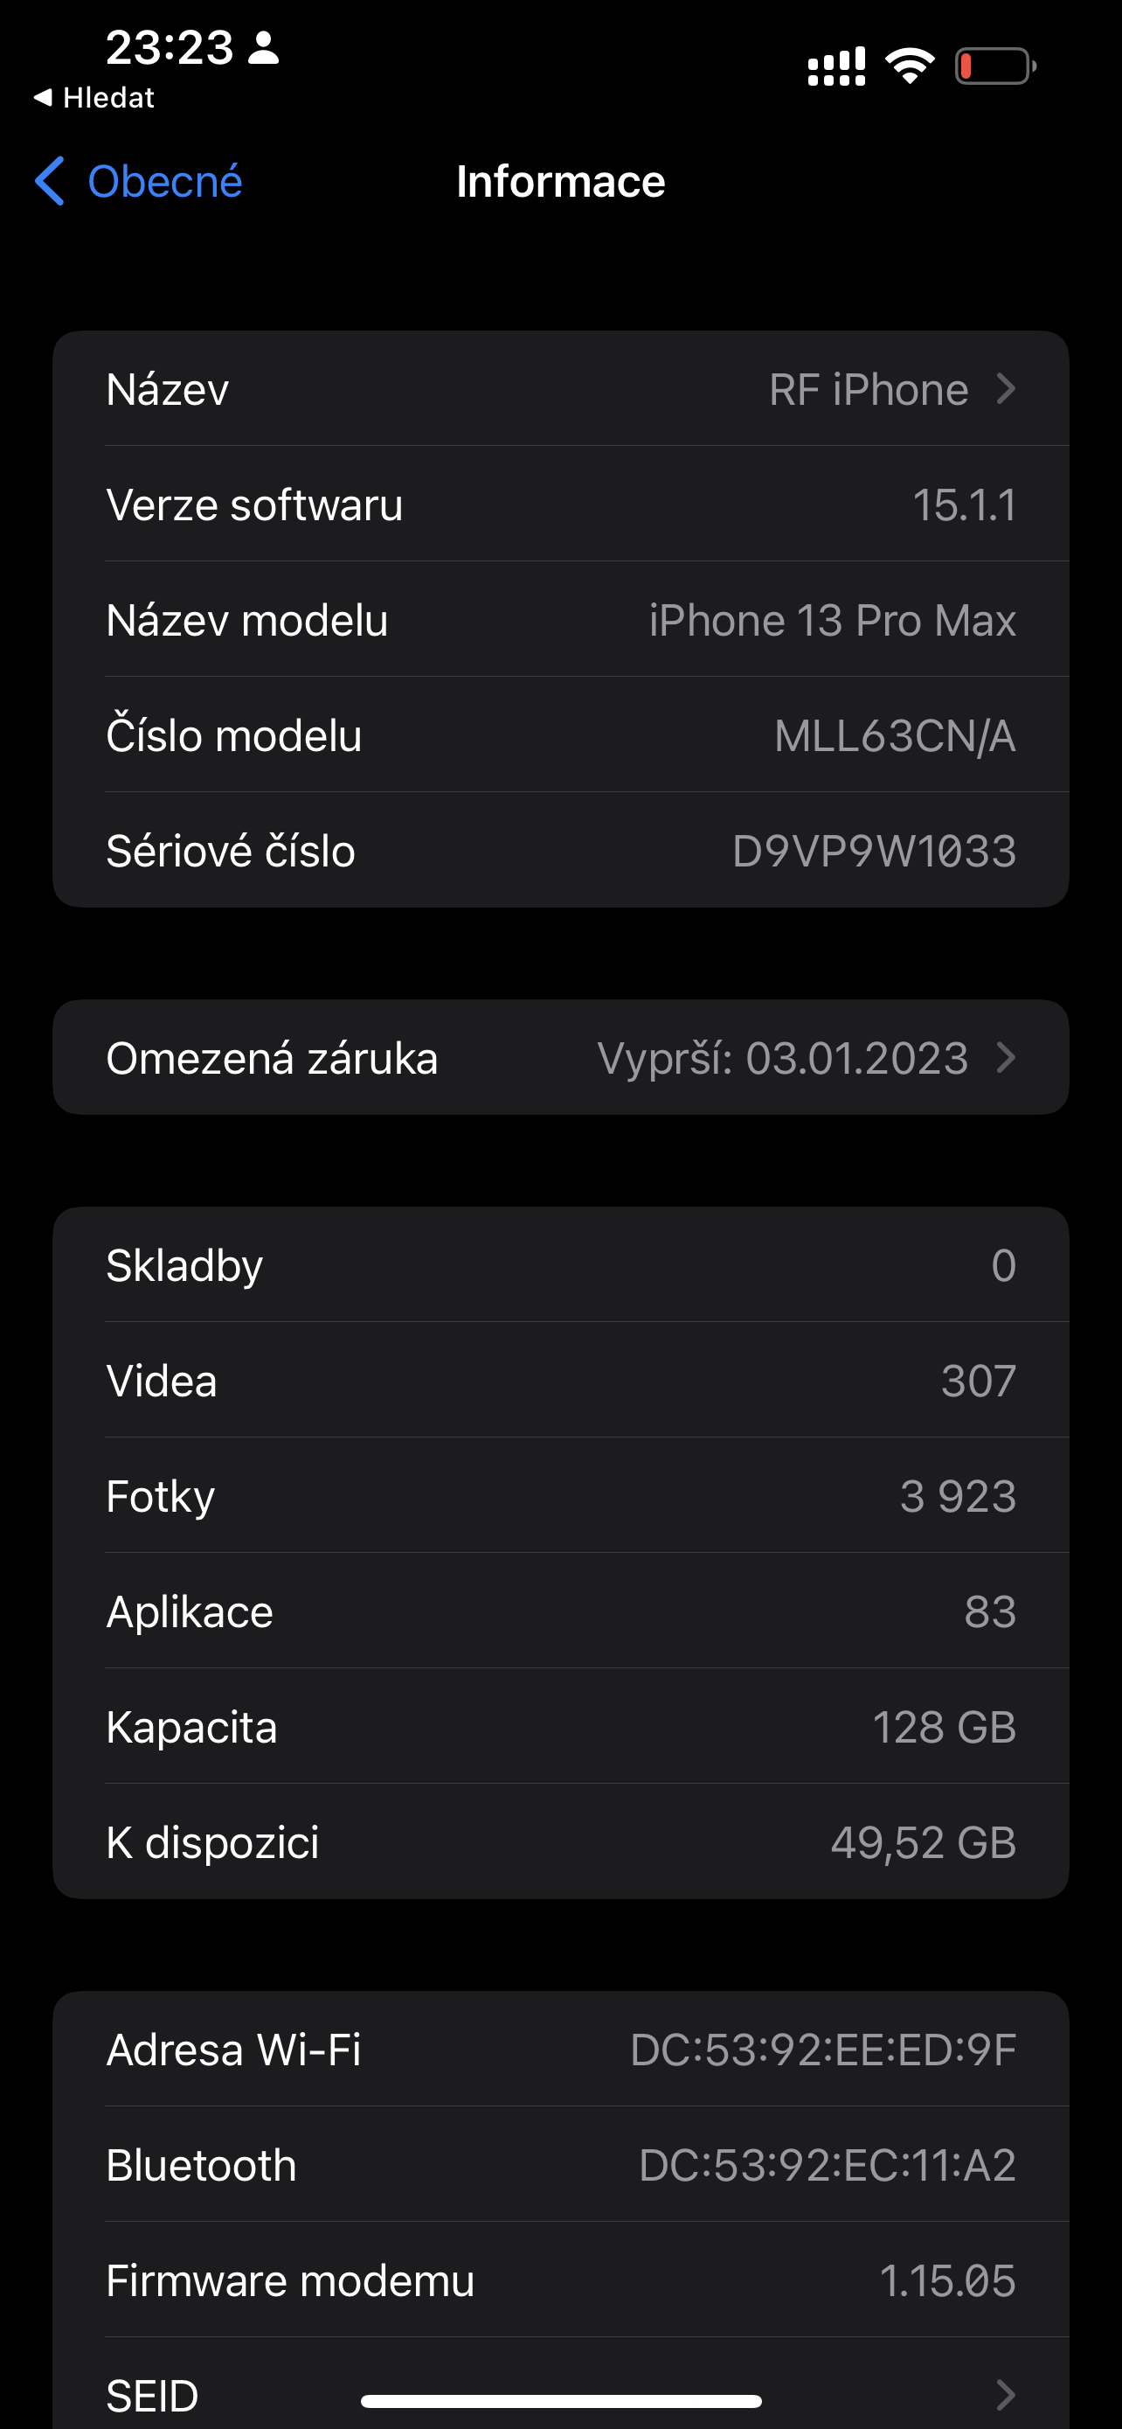
Task: Tap the Adresa Wi-Fi row
Action: [x=560, y=2049]
